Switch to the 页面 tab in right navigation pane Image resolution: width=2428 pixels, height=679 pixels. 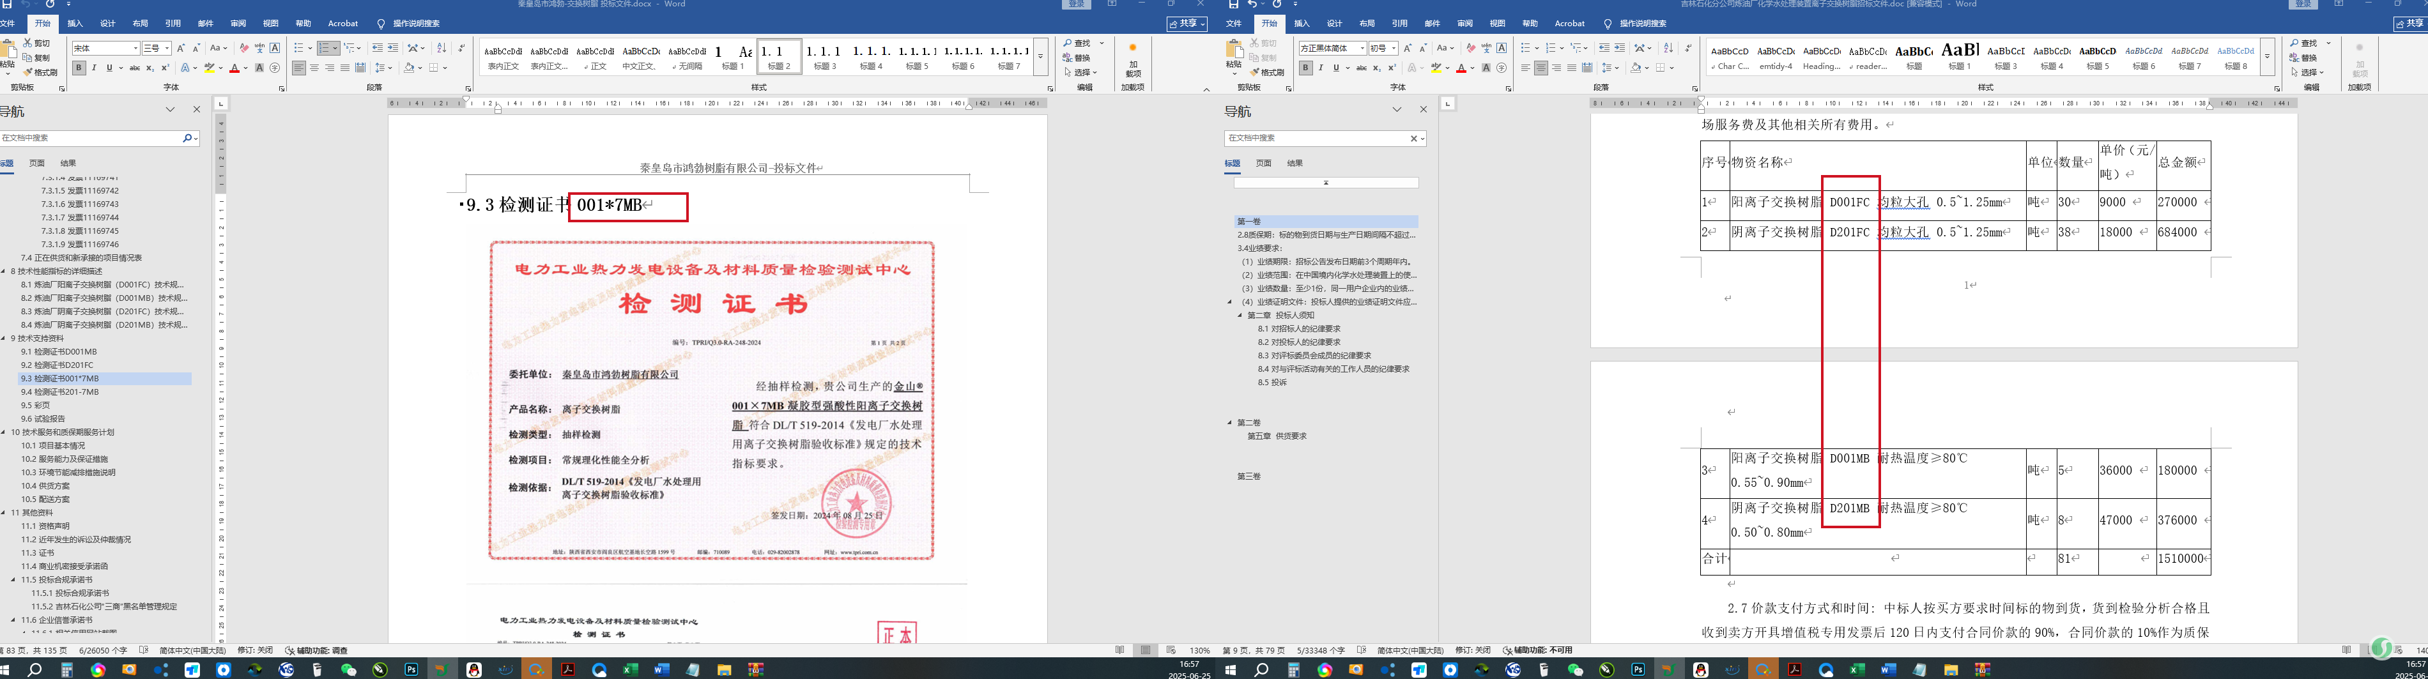1263,163
